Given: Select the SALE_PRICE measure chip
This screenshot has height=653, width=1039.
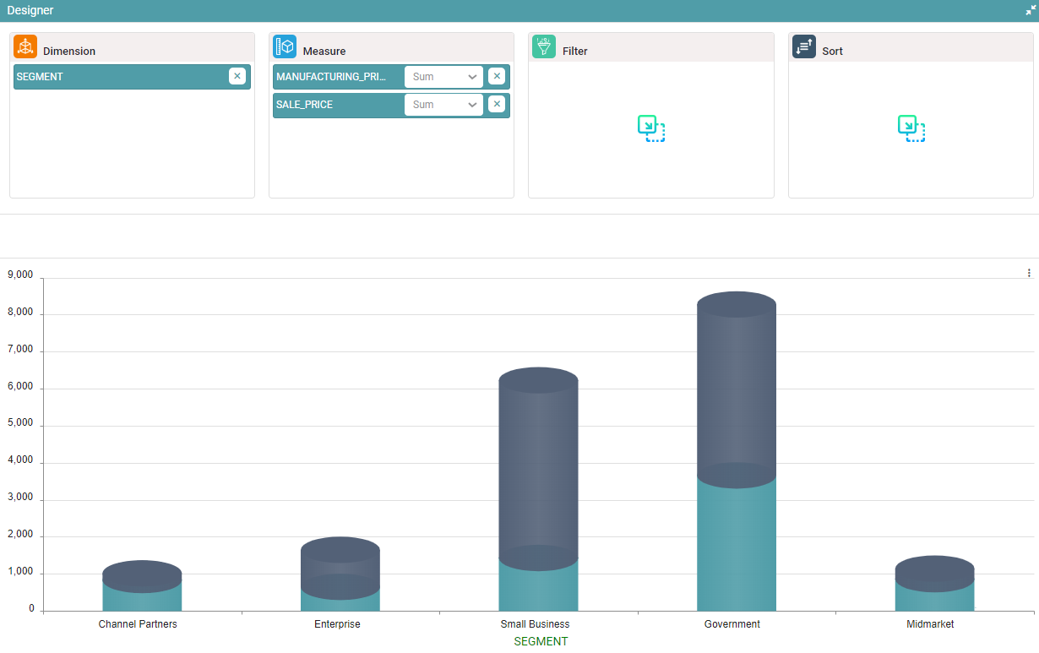Looking at the screenshot, I should (338, 105).
